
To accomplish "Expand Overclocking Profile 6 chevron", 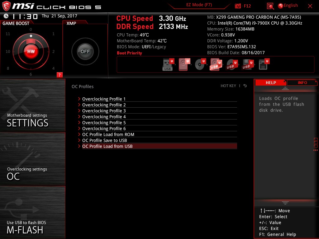I will [x=79, y=128].
